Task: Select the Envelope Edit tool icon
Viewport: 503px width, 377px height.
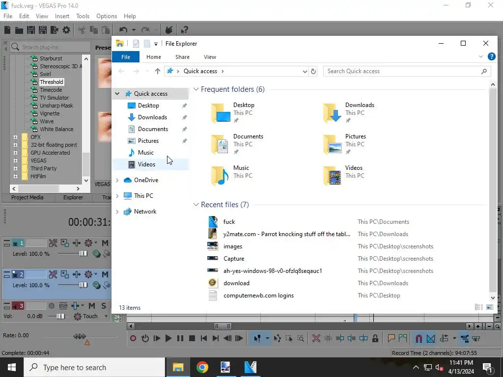Action: [x=278, y=338]
